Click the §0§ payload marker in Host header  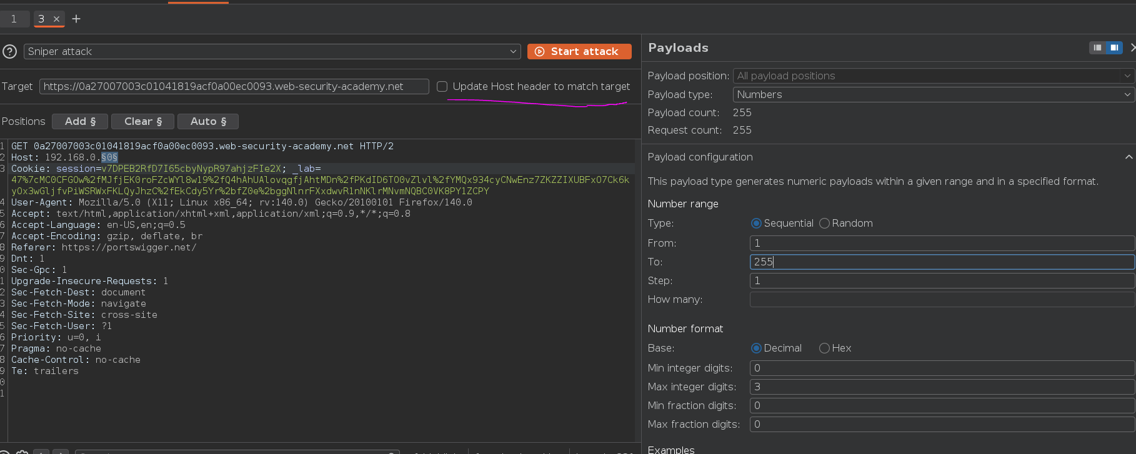point(109,157)
